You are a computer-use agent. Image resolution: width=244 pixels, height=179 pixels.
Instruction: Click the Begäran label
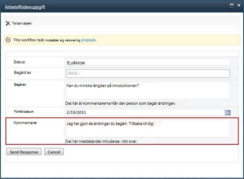(x=20, y=85)
